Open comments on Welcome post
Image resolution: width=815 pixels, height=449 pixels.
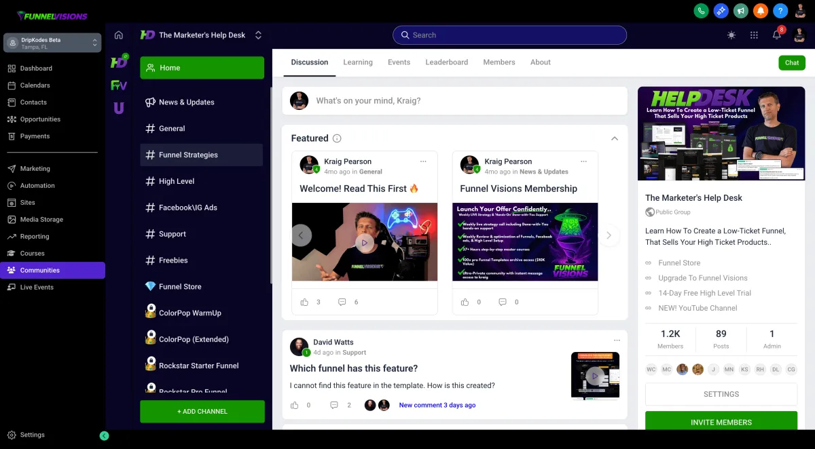click(342, 302)
